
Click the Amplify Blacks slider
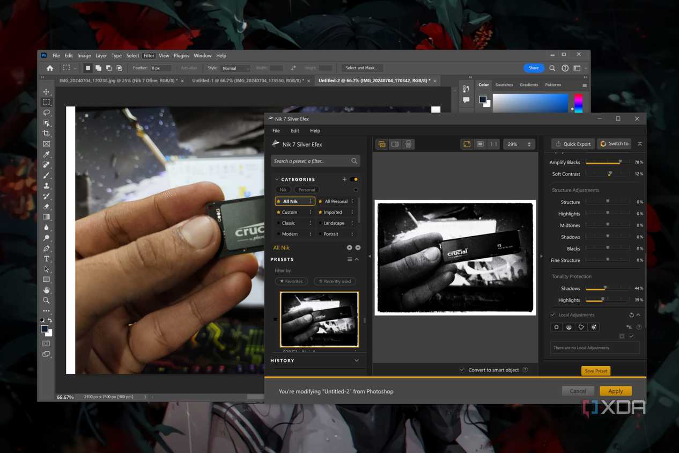(x=608, y=162)
